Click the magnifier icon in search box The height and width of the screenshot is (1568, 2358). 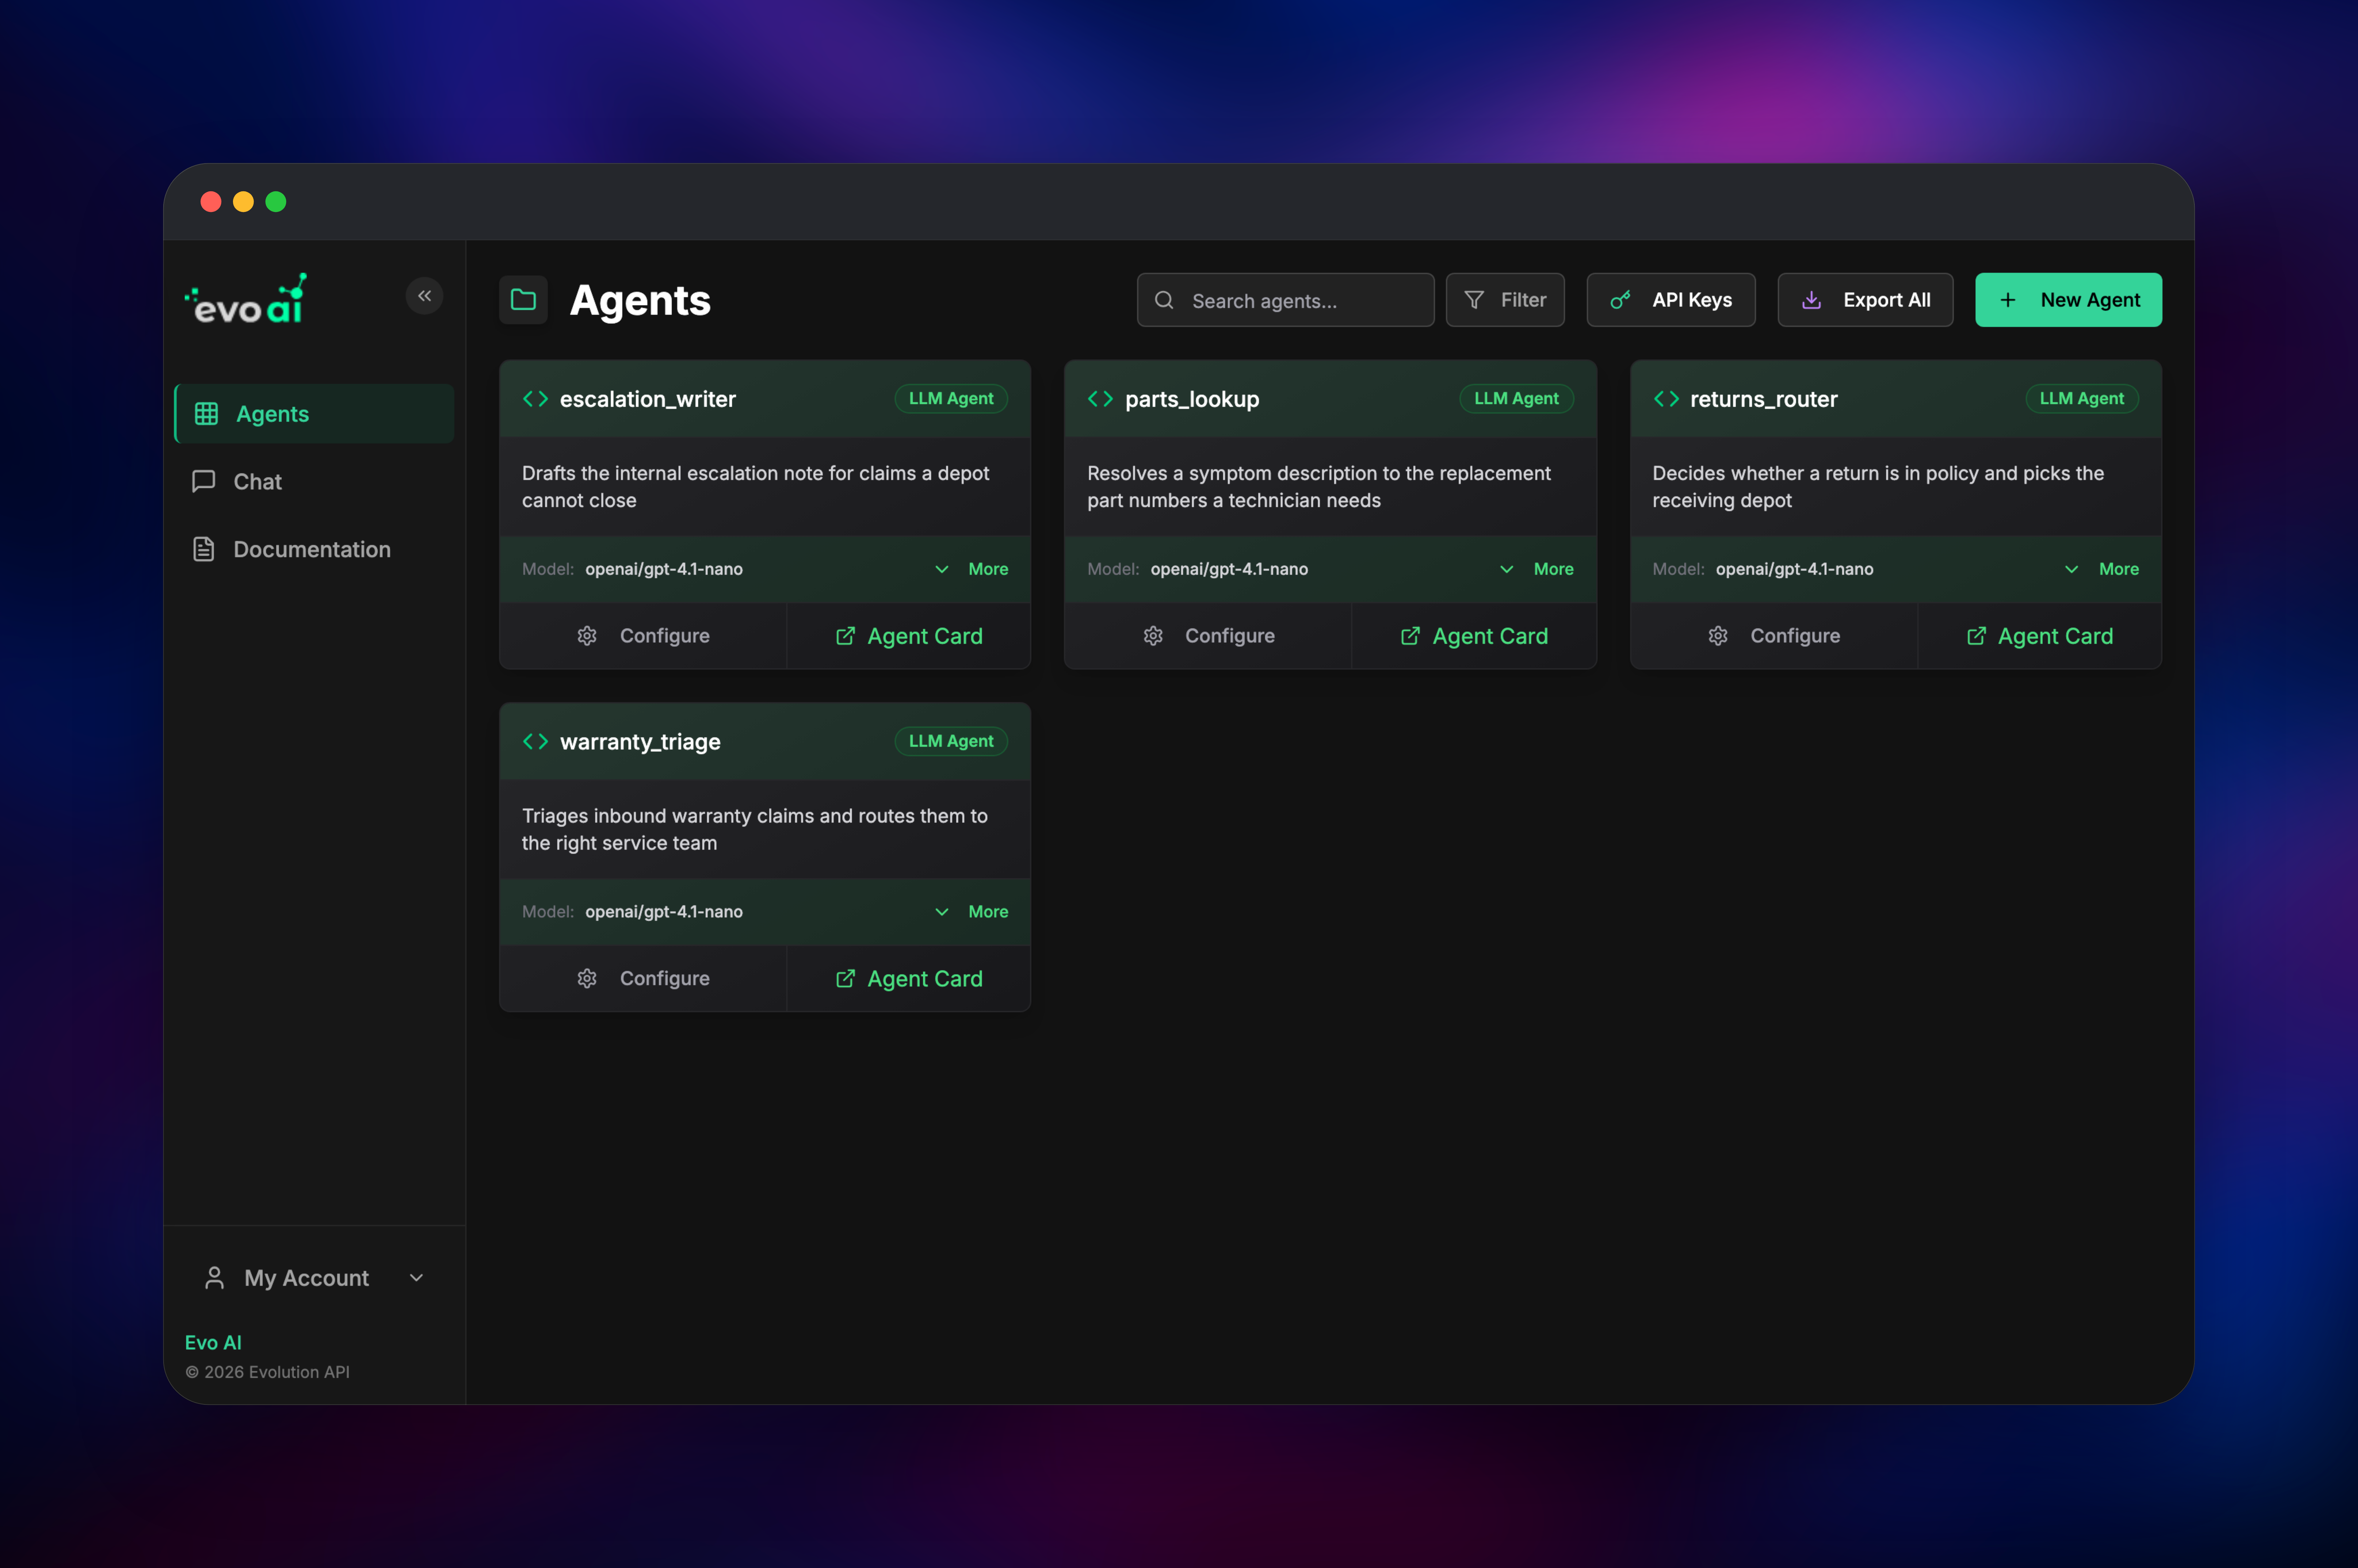click(1164, 300)
